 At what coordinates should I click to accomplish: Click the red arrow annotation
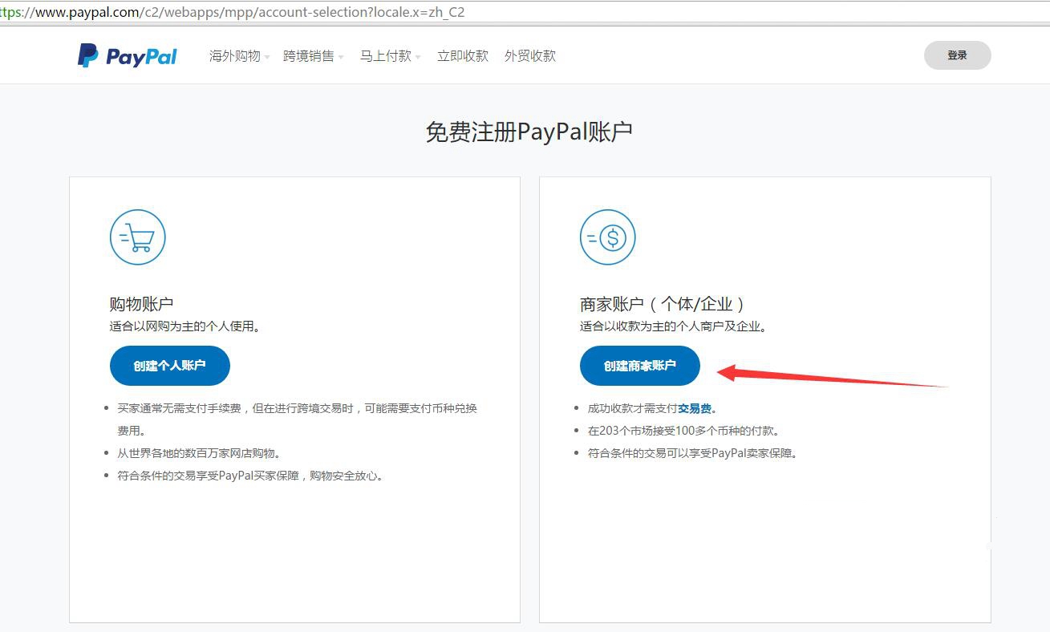[833, 375]
